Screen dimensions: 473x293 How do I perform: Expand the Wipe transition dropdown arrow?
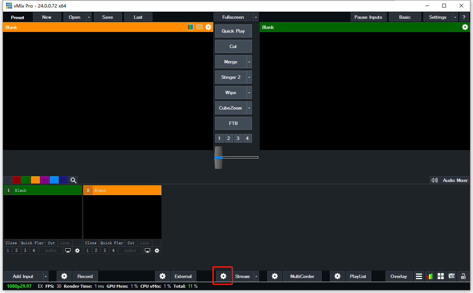pyautogui.click(x=249, y=93)
